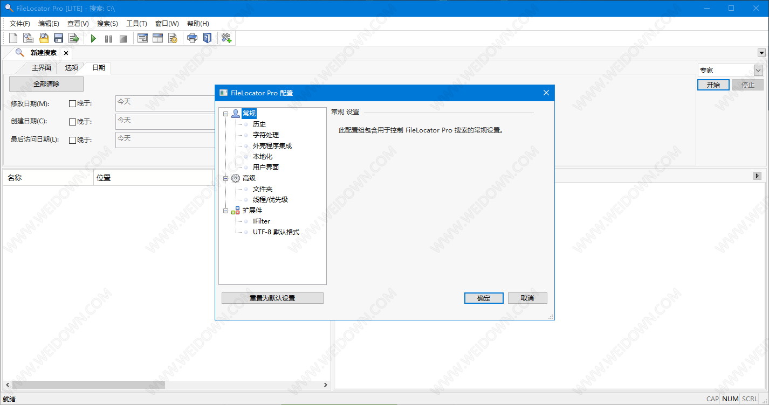Open the 查看(V) menu

point(78,24)
